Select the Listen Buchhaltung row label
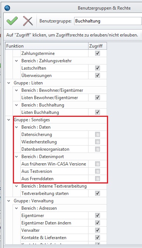The image size is (142, 248). [x=40, y=112]
